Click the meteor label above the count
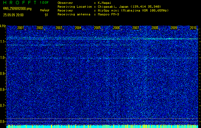The width and height of the screenshot is (201, 128). pyautogui.click(x=45, y=10)
